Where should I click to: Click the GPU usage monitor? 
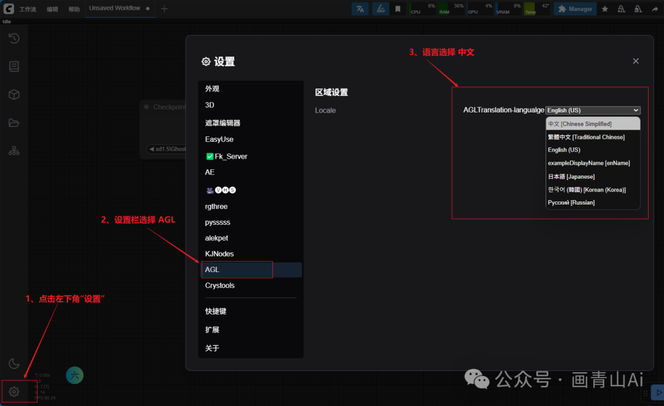(480, 9)
